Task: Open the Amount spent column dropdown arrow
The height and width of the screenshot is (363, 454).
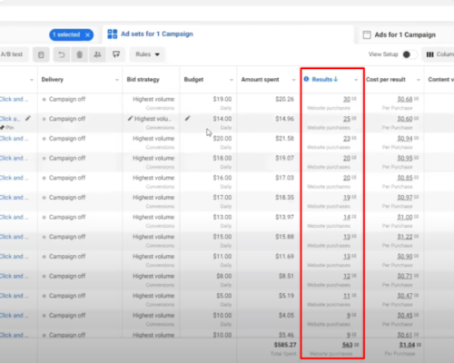Action: (x=293, y=80)
